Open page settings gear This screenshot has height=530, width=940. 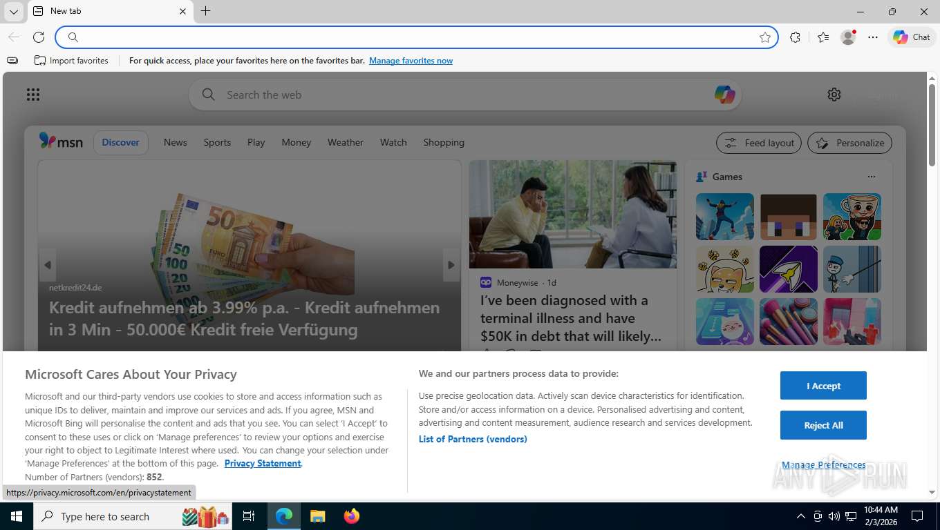coord(834,95)
